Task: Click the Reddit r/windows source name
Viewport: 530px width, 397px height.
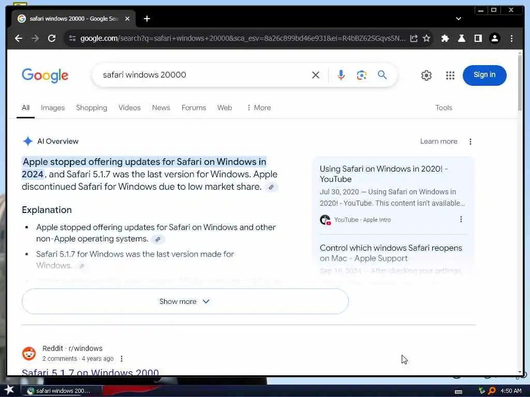Action: [72, 348]
